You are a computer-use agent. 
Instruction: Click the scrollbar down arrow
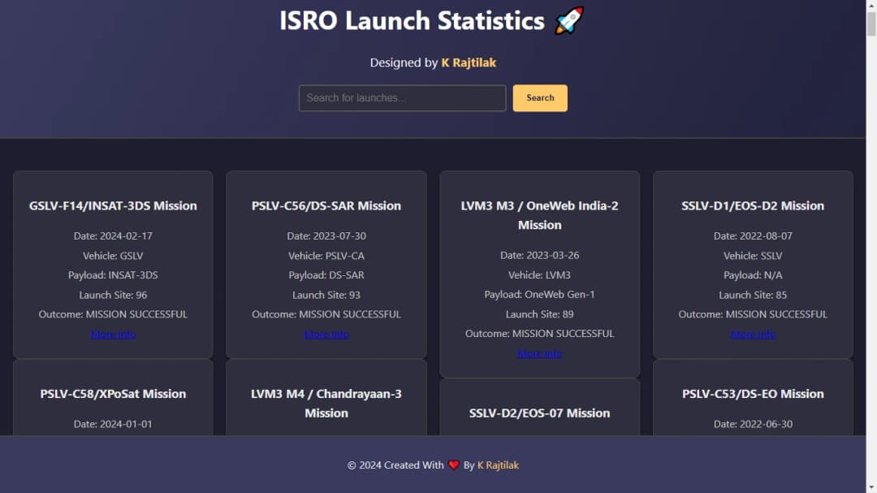point(871,487)
